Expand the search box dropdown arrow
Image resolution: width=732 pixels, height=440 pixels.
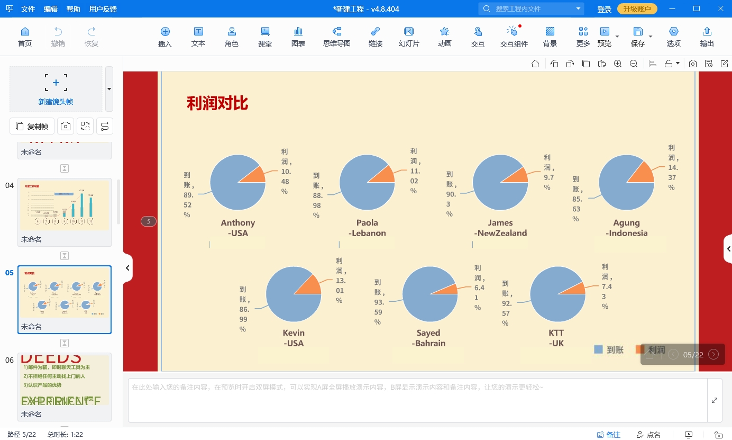tap(578, 9)
